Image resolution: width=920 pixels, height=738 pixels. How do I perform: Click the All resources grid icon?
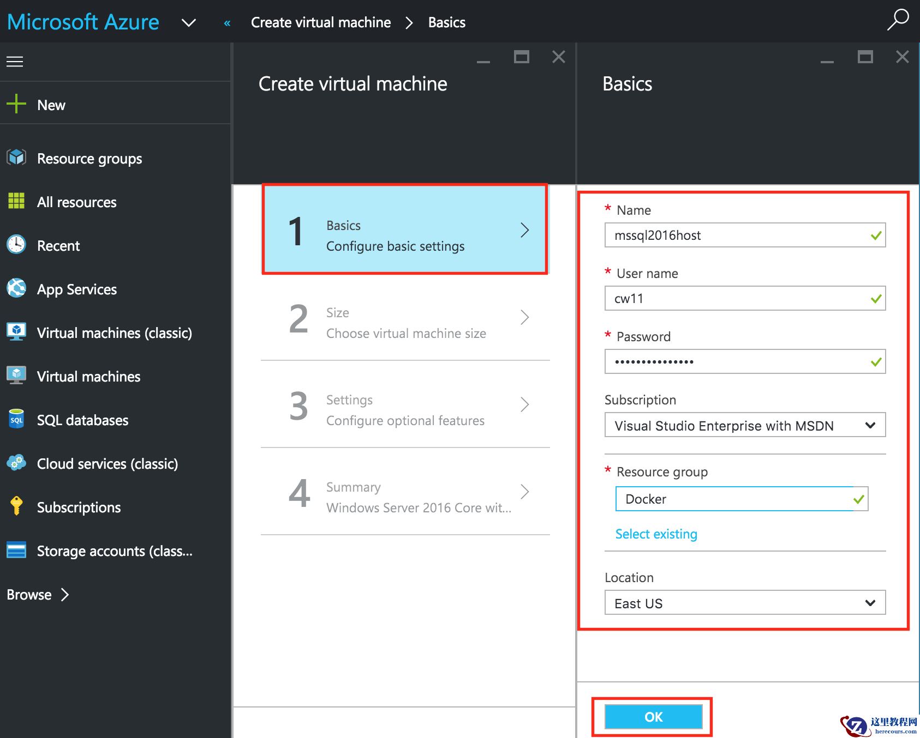tap(16, 201)
